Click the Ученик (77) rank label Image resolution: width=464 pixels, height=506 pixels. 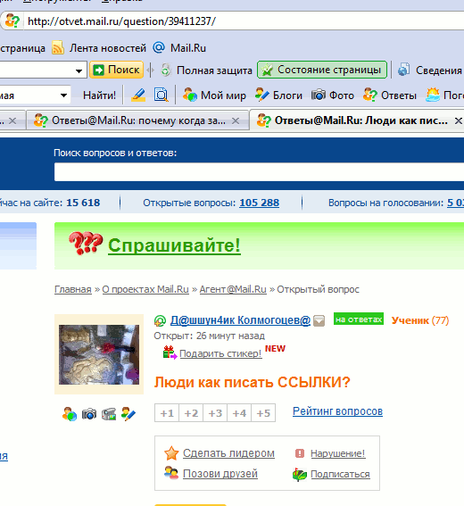tap(420, 320)
